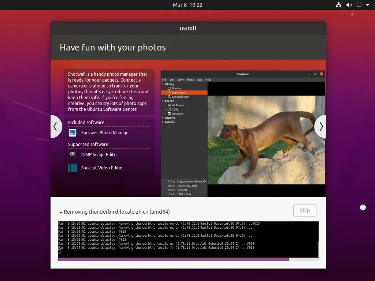Advance to next slide arrow
375x281 pixels.
coord(320,126)
